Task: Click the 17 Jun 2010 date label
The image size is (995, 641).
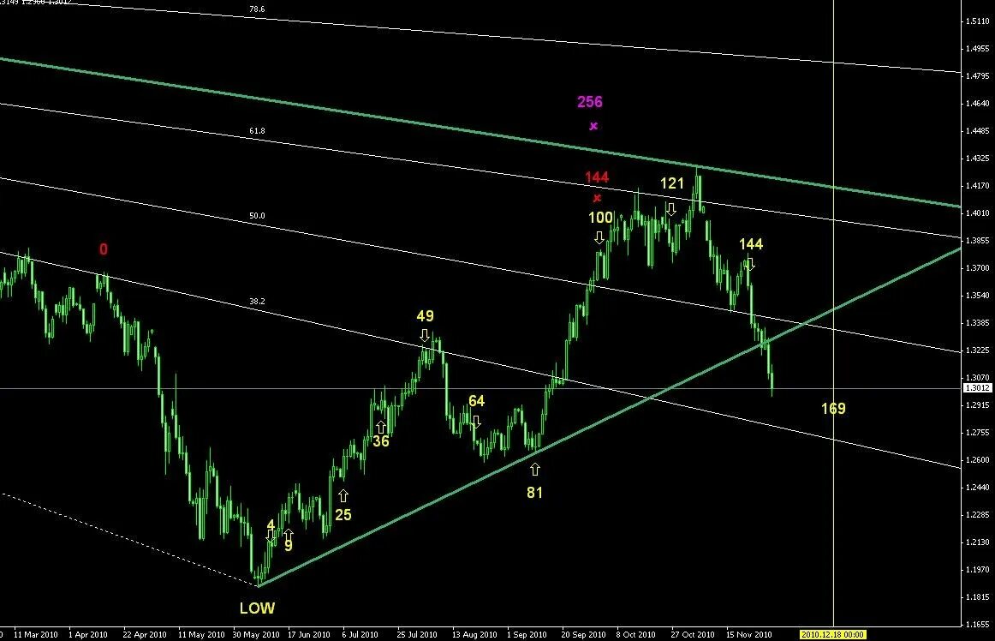Action: click(x=309, y=634)
